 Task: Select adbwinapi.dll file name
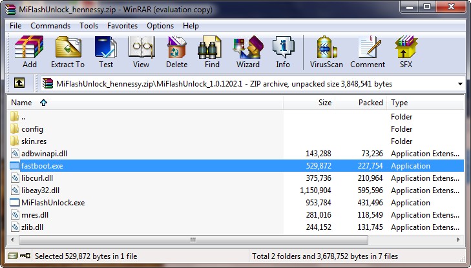pyautogui.click(x=44, y=154)
